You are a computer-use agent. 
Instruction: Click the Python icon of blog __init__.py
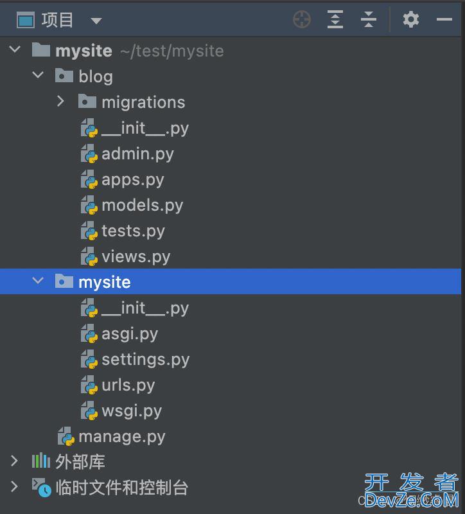coord(89,128)
